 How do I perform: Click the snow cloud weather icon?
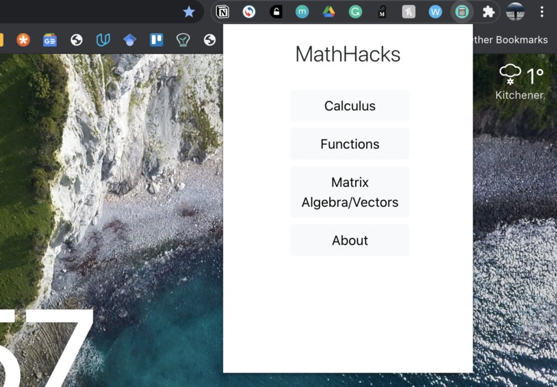pyautogui.click(x=510, y=74)
